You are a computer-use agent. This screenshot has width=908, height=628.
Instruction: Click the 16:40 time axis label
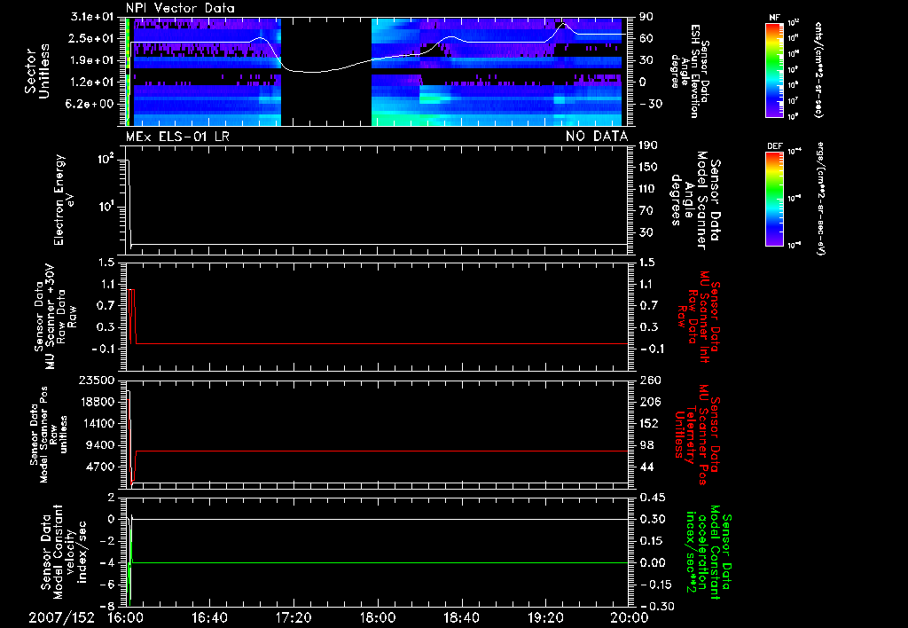pyautogui.click(x=209, y=617)
